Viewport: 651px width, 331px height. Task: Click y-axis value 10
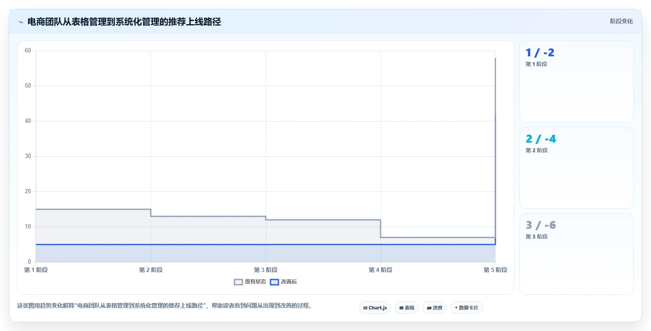point(28,227)
